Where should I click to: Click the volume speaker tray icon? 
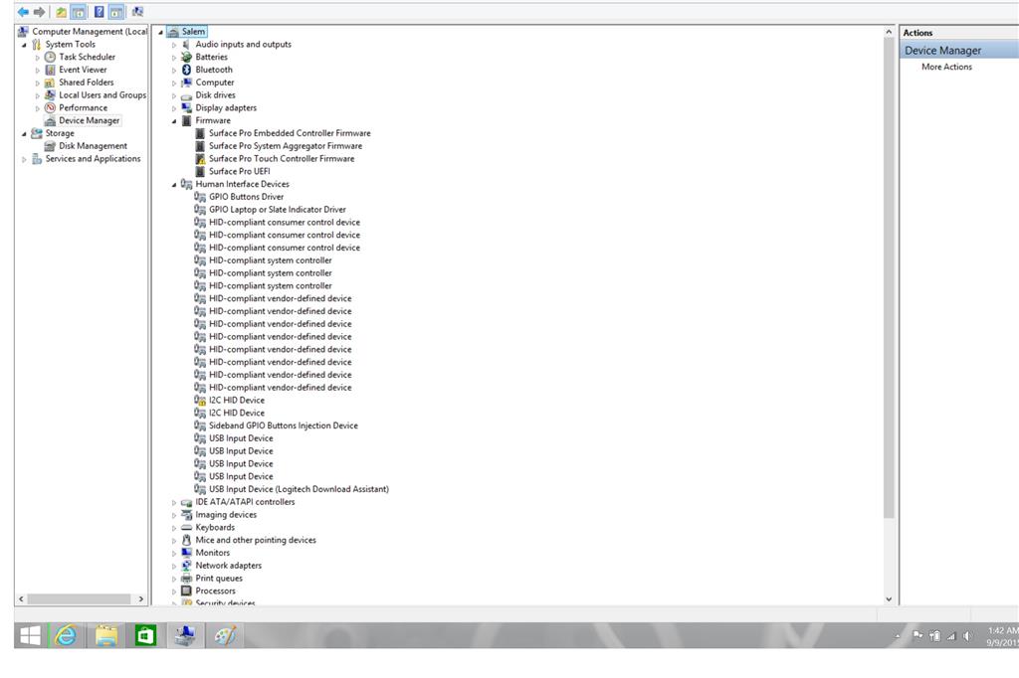pos(967,636)
